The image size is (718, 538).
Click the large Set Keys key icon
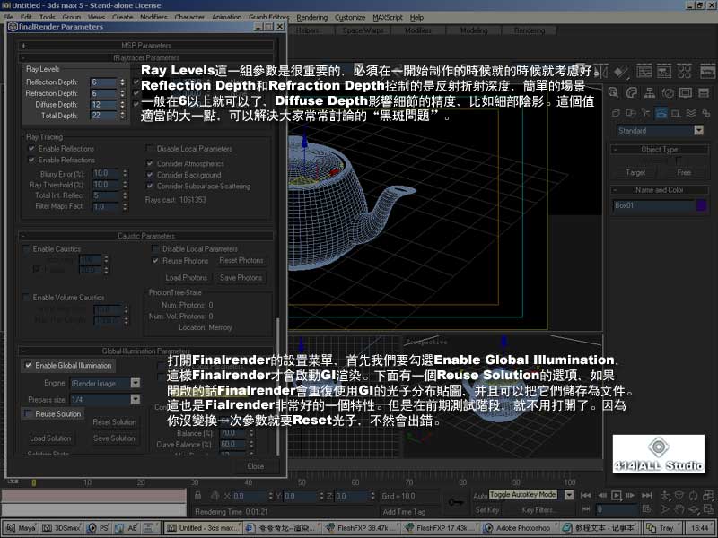[x=456, y=502]
